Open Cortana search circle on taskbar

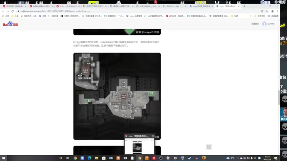(x=61, y=158)
